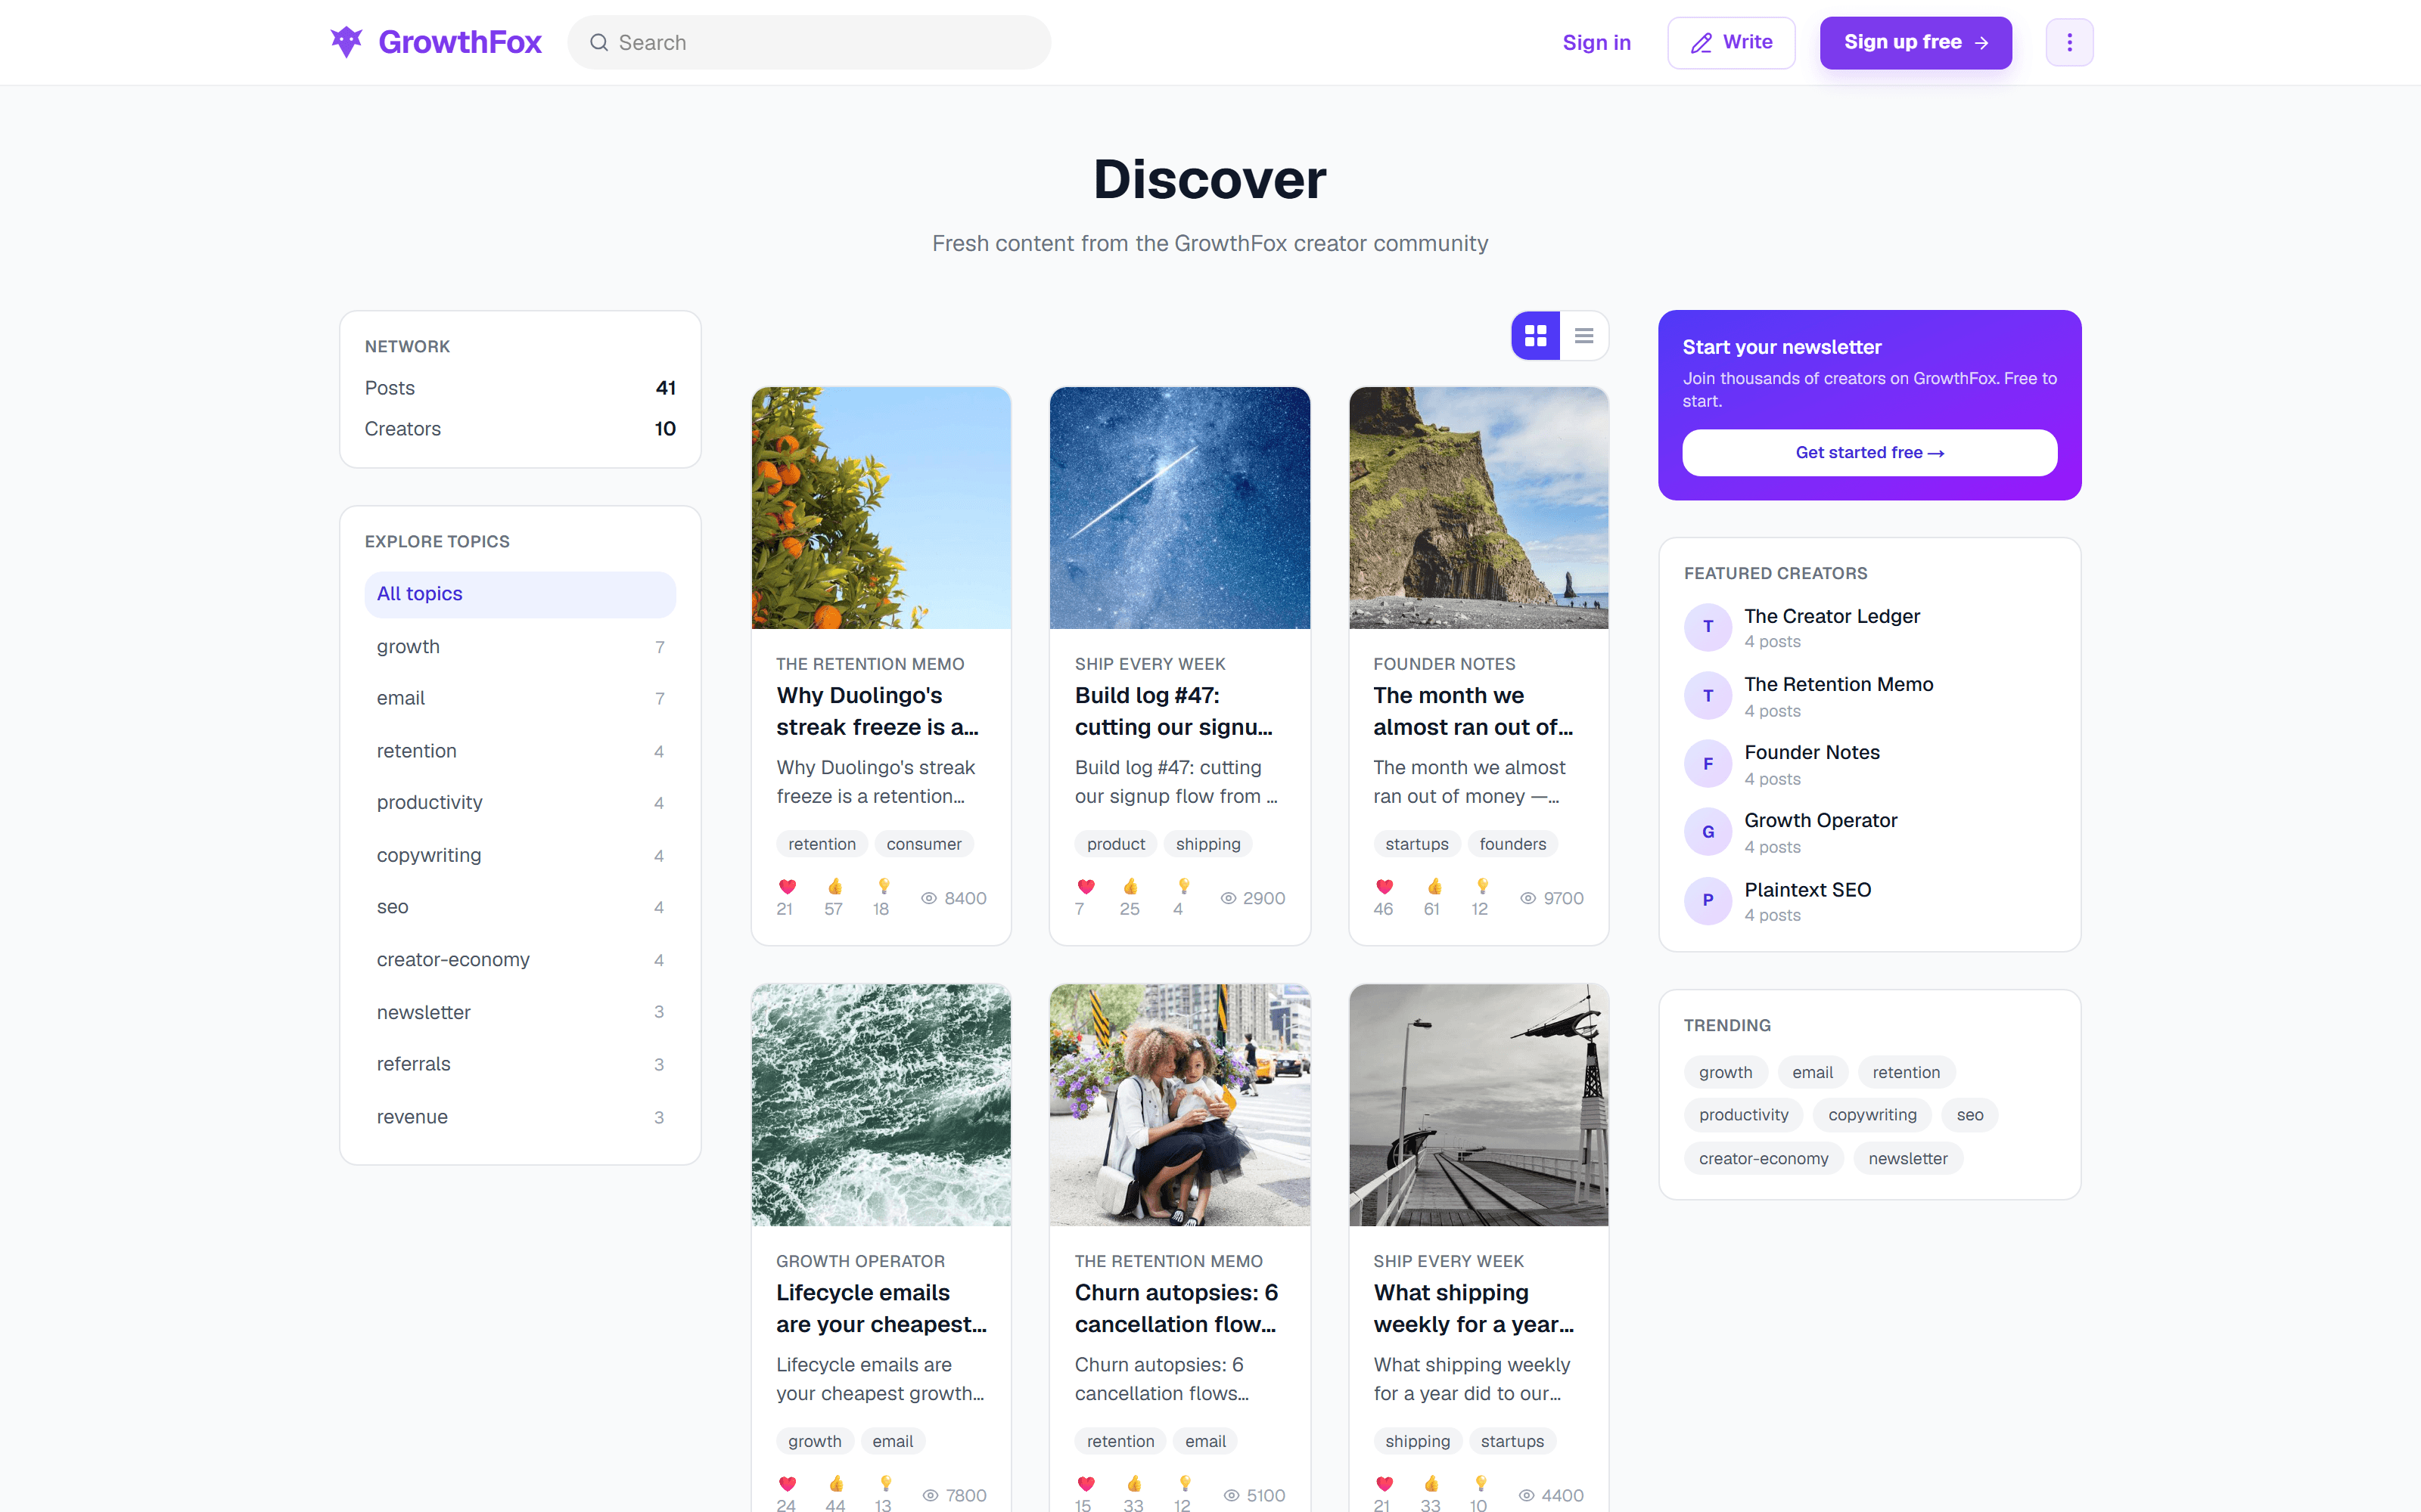The image size is (2421, 1512).
Task: Click heart reaction on Build log #47 post
Action: [x=1086, y=887]
